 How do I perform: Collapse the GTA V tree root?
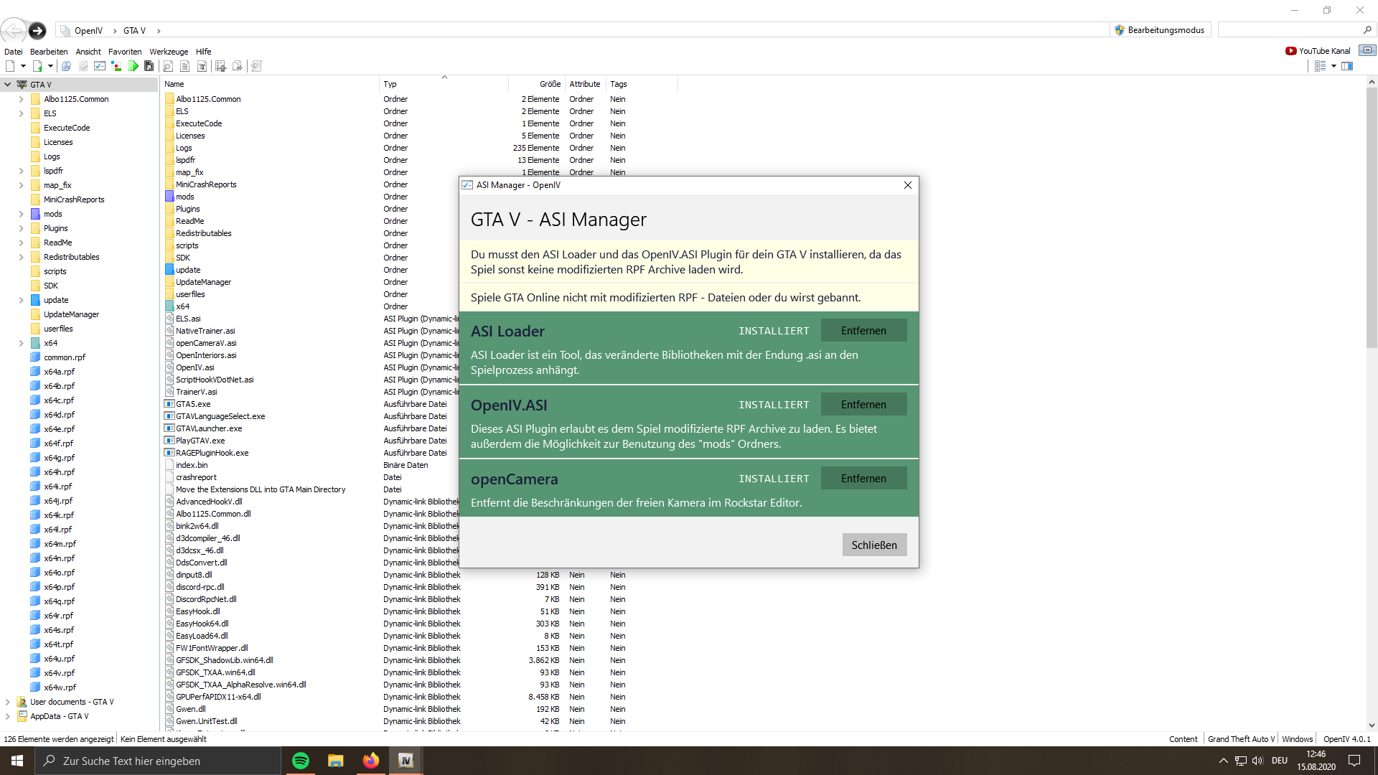[7, 85]
